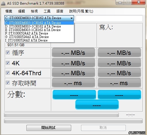Click the 取消 button
The height and width of the screenshot is (135, 147).
pyautogui.click(x=103, y=128)
